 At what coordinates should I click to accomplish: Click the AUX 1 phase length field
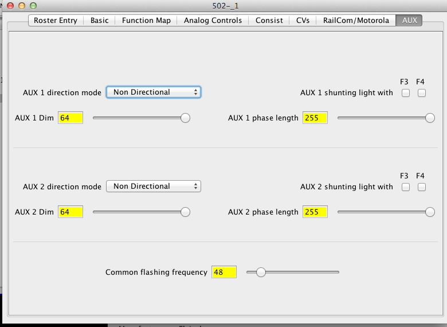click(315, 118)
